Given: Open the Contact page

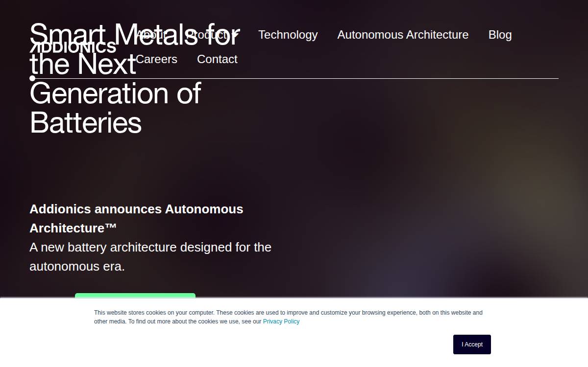Looking at the screenshot, I should point(217,59).
